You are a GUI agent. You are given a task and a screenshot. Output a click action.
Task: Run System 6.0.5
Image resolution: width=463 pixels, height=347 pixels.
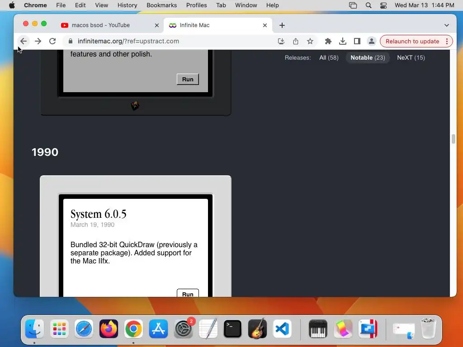click(x=188, y=293)
